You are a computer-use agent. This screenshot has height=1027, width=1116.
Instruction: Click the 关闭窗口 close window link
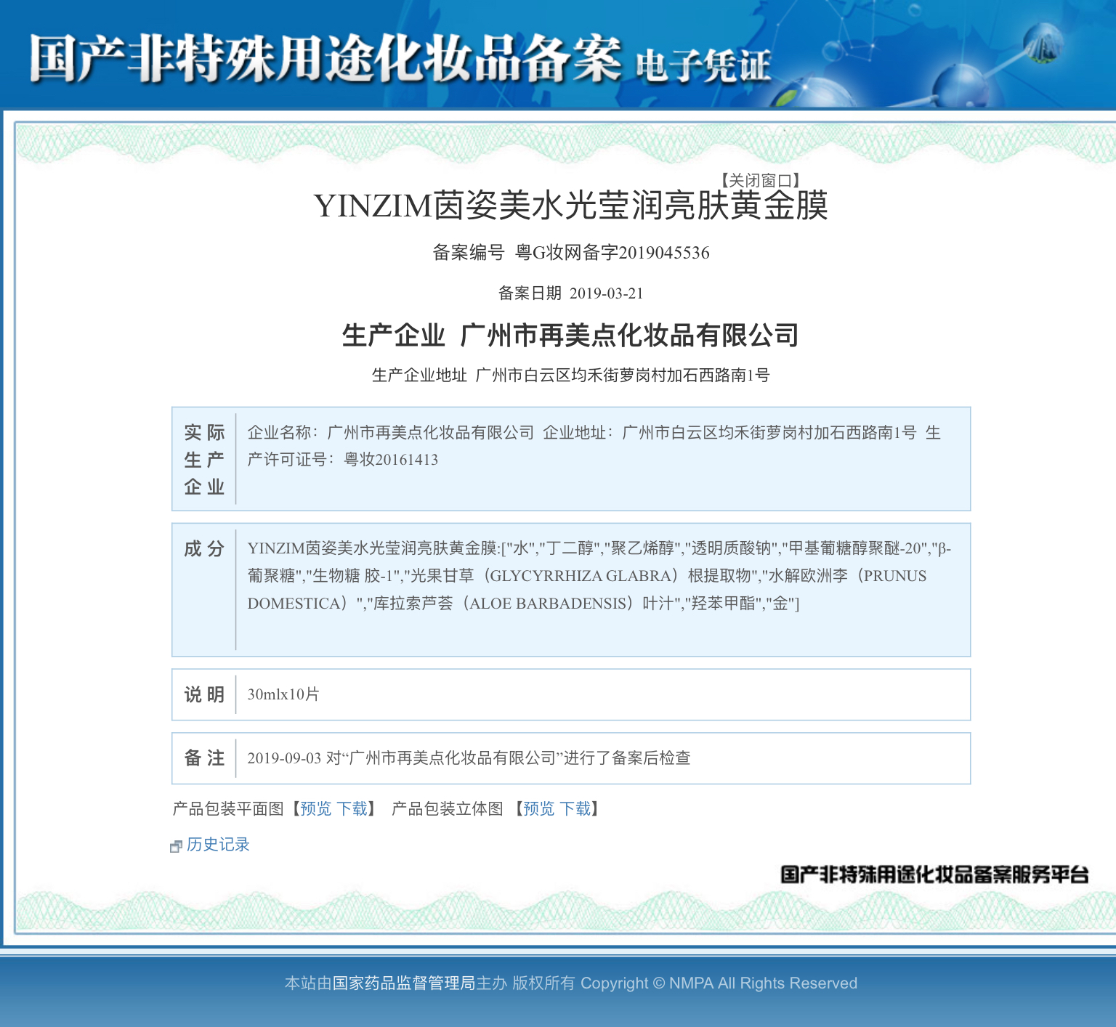tap(760, 180)
